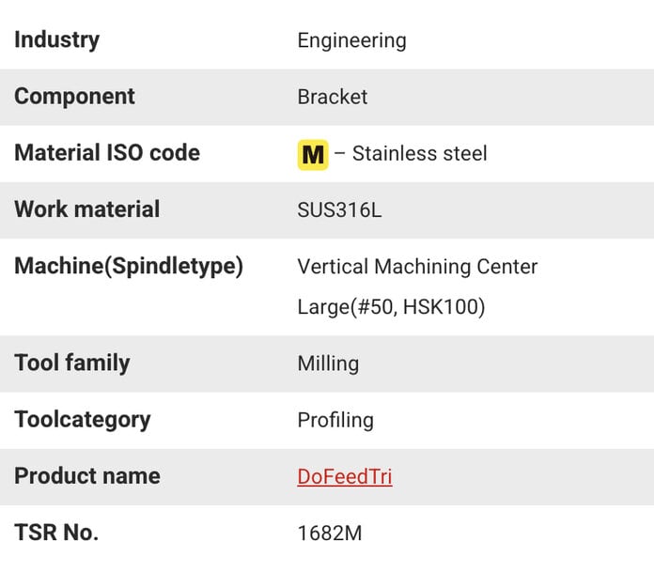Screen dimensions: 654x572
Task: Select the Material ISO code label
Action: tap(107, 152)
